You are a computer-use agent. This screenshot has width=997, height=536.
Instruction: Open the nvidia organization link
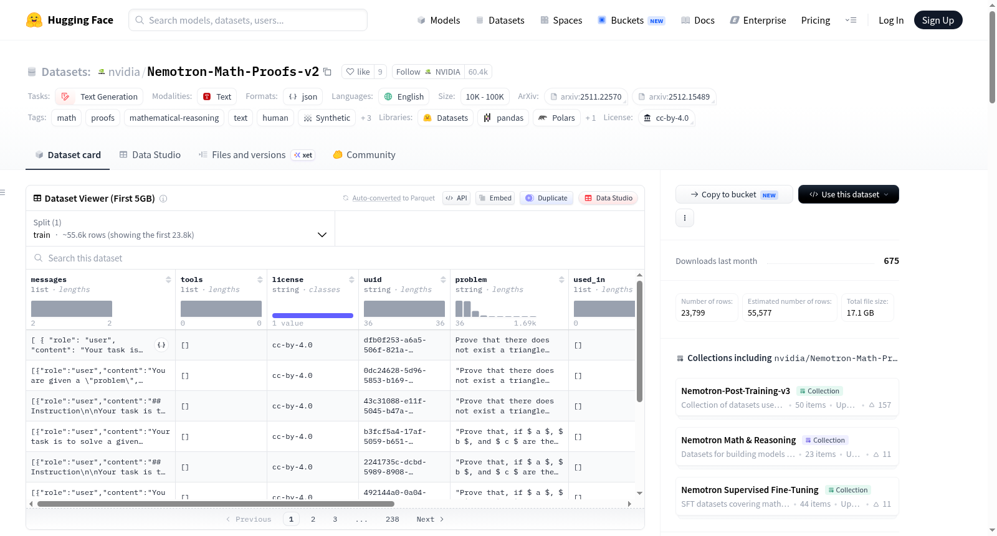click(x=124, y=72)
